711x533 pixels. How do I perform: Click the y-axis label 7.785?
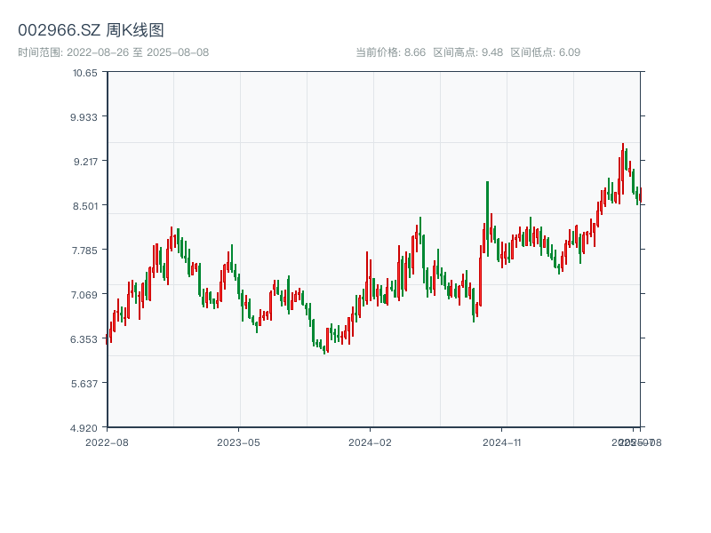coord(84,251)
